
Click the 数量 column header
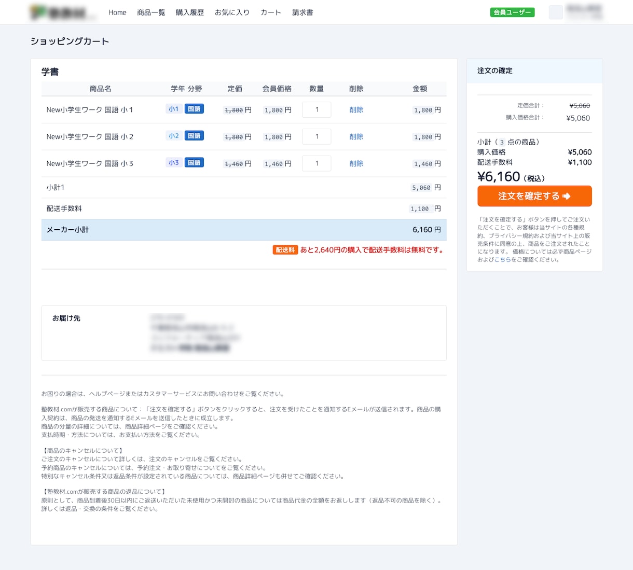tap(316, 89)
